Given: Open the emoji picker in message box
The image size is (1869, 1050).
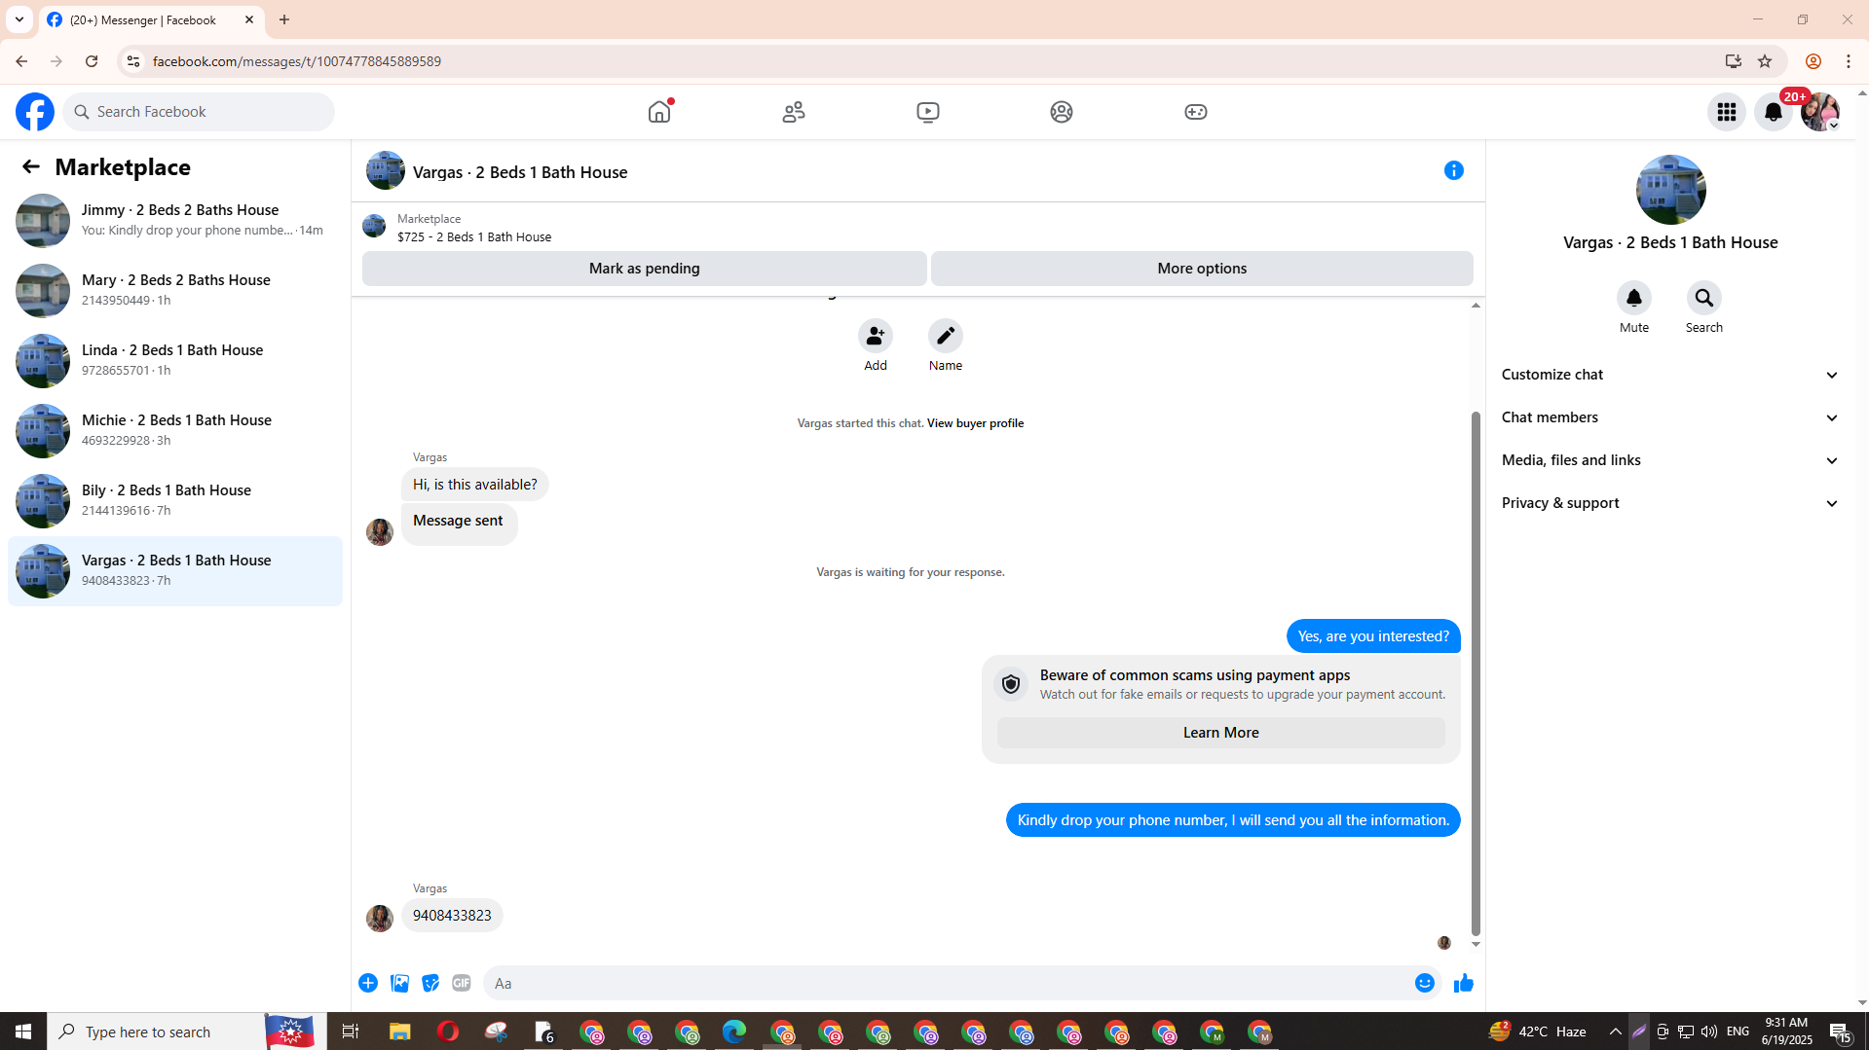Looking at the screenshot, I should [x=1425, y=983].
